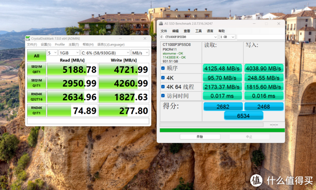Expand the MB/s unit dropdown
Image resolution: width=316 pixels, height=190 pixels.
pos(140,53)
